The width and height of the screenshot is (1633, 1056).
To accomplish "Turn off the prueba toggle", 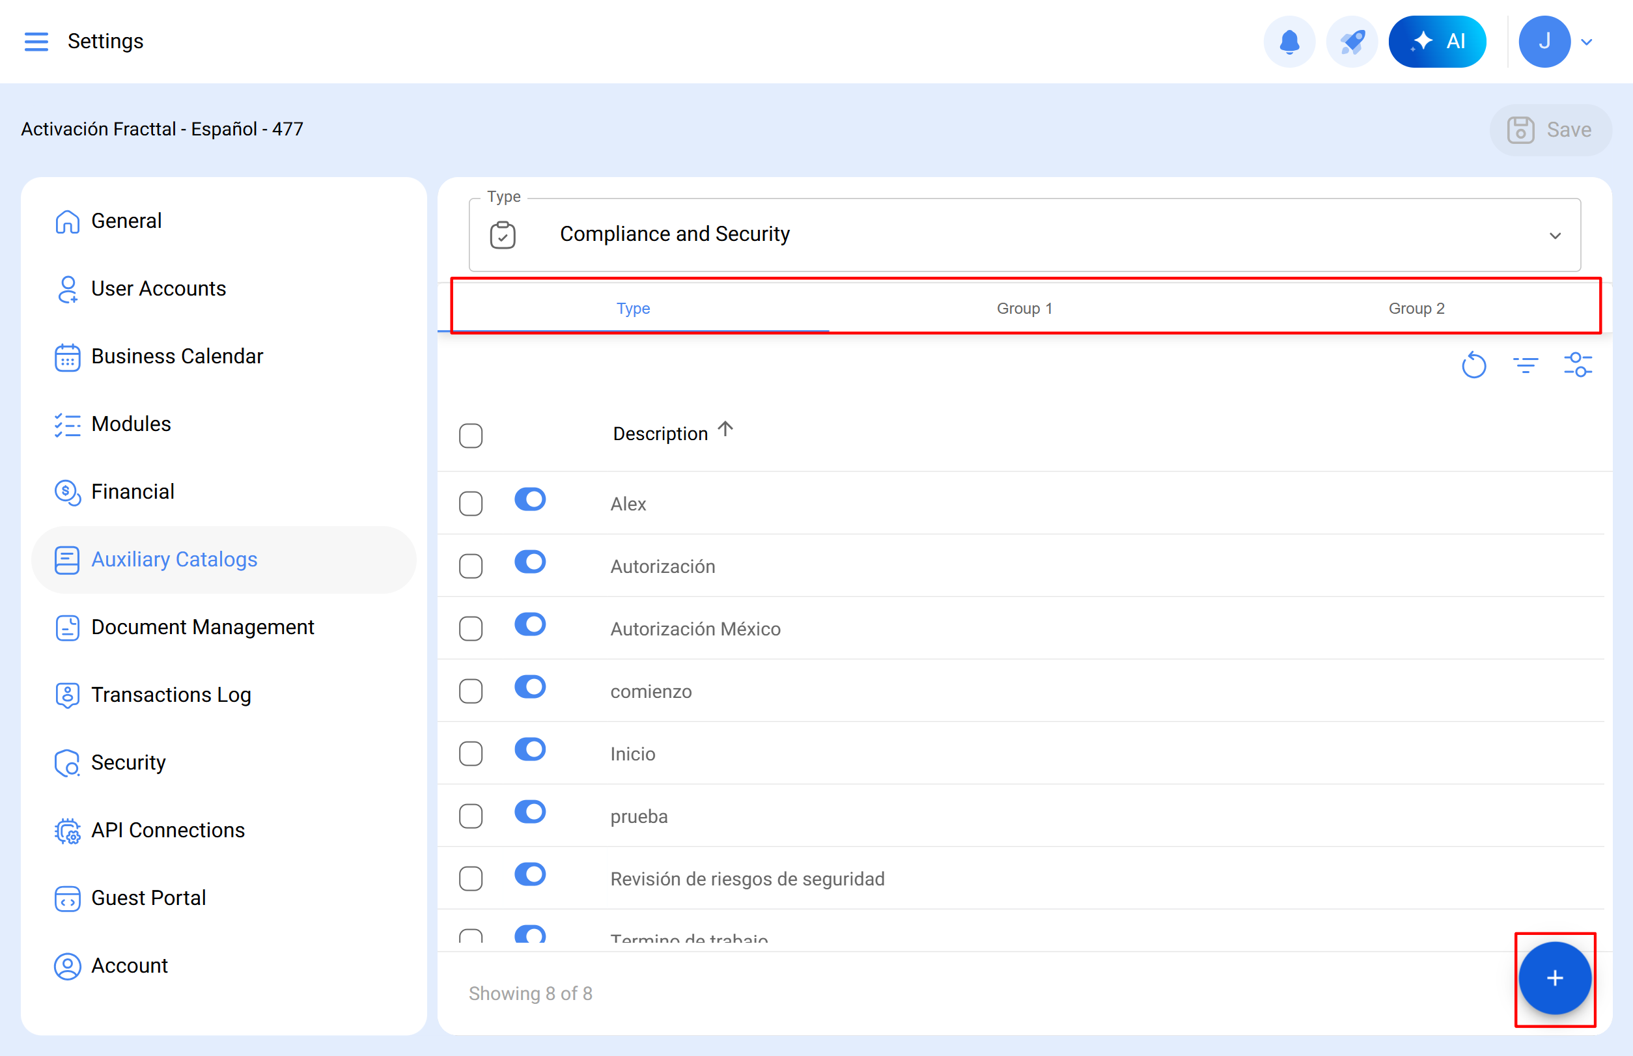I will pos(529,812).
